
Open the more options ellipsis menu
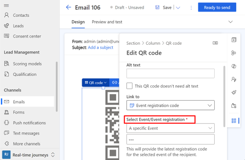[x=191, y=8]
